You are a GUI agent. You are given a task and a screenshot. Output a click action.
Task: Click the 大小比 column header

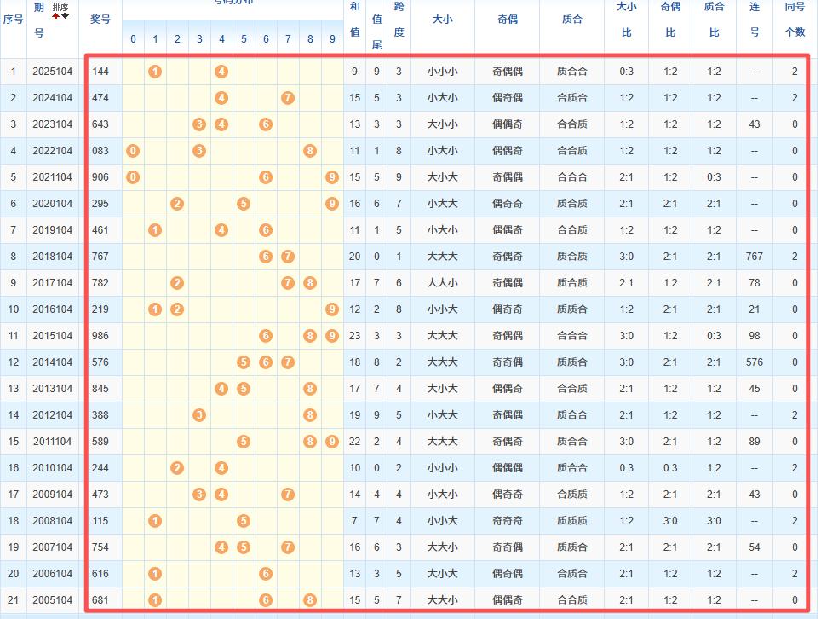[626, 19]
